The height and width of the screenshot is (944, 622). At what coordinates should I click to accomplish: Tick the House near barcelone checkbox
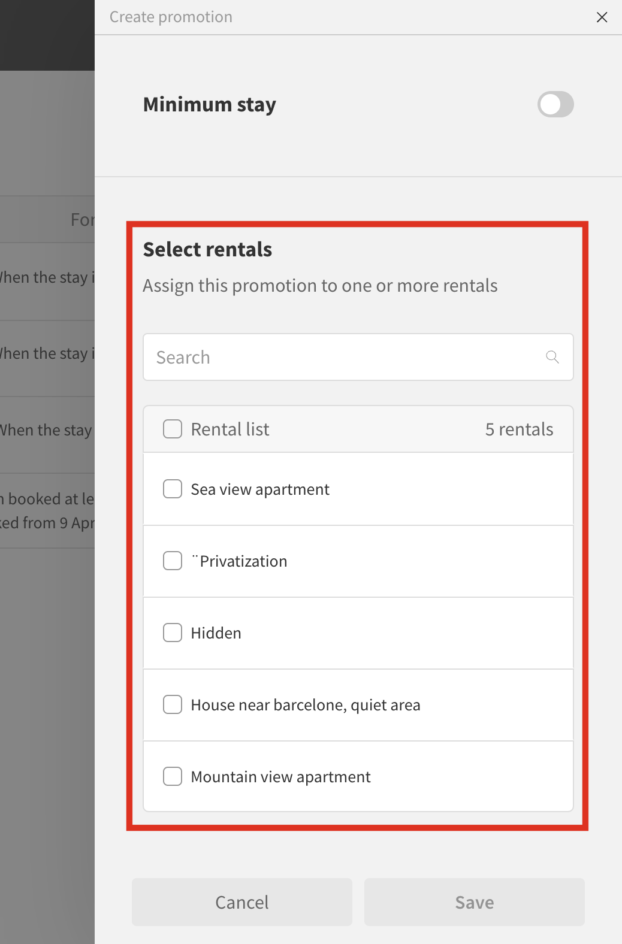pyautogui.click(x=173, y=704)
